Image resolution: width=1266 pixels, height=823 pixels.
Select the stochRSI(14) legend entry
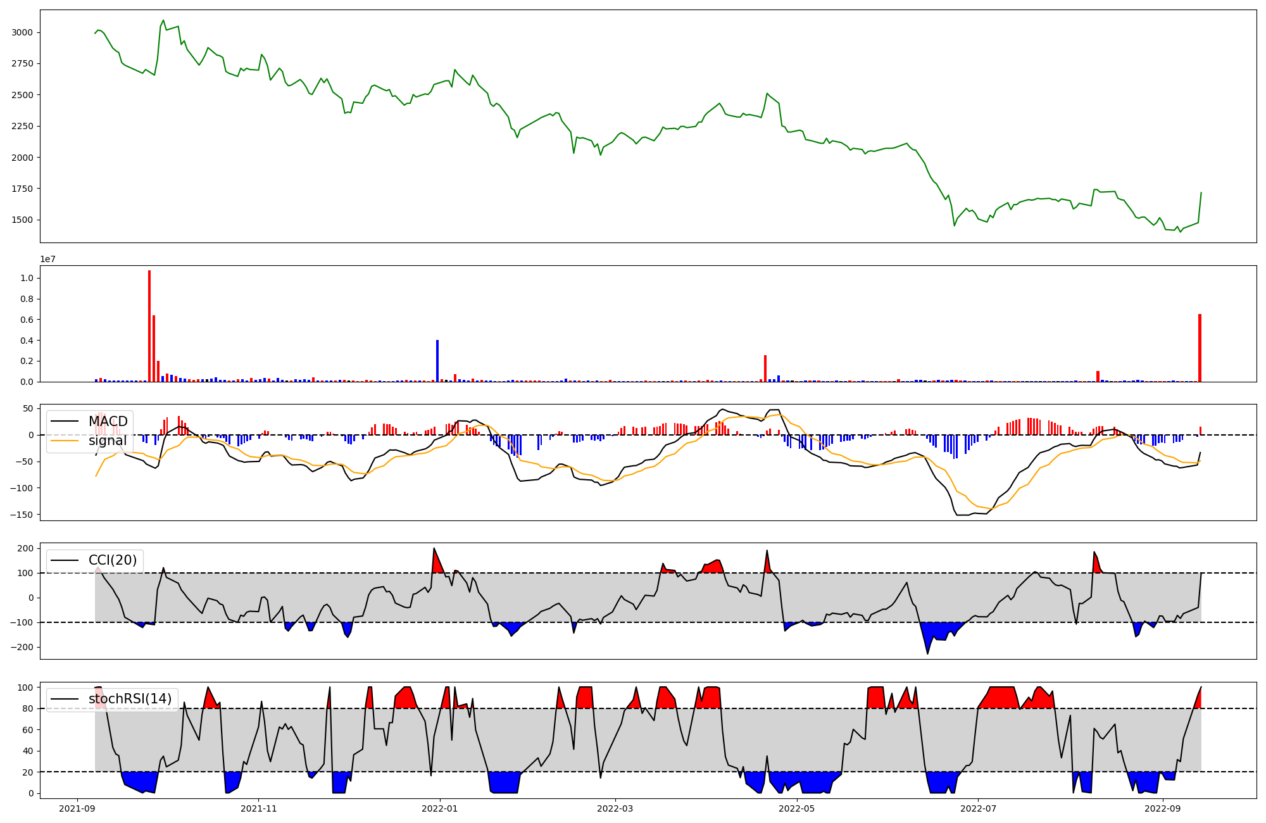click(x=130, y=699)
